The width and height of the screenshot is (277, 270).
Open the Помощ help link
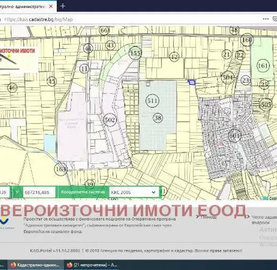209,217
